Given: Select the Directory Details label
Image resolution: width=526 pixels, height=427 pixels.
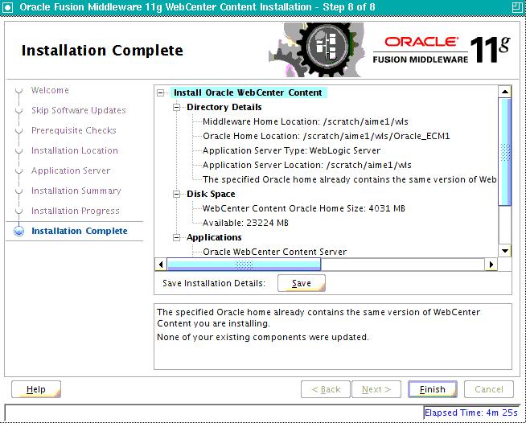Looking at the screenshot, I should [x=224, y=107].
